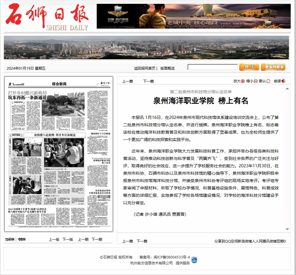Click the default size (默认) circle icon
The height and width of the screenshot is (275, 296).
(268, 81)
